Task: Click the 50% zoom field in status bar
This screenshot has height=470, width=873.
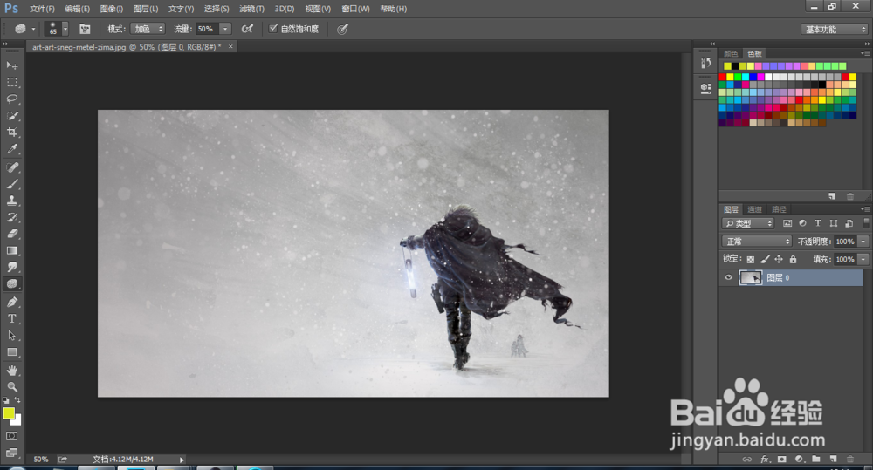Action: [41, 460]
